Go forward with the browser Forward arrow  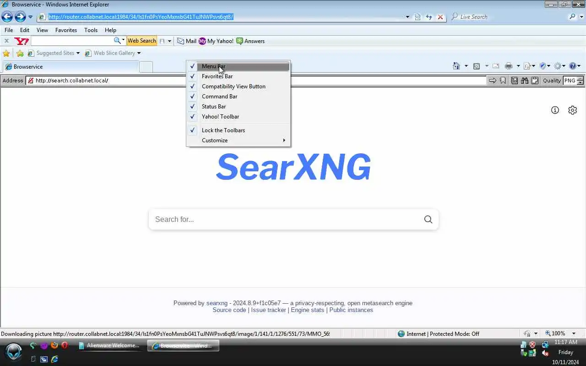click(20, 17)
